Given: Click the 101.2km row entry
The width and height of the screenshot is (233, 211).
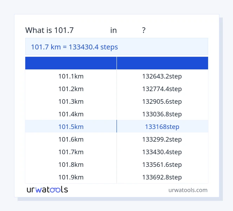Looking at the screenshot, I should (x=71, y=89).
